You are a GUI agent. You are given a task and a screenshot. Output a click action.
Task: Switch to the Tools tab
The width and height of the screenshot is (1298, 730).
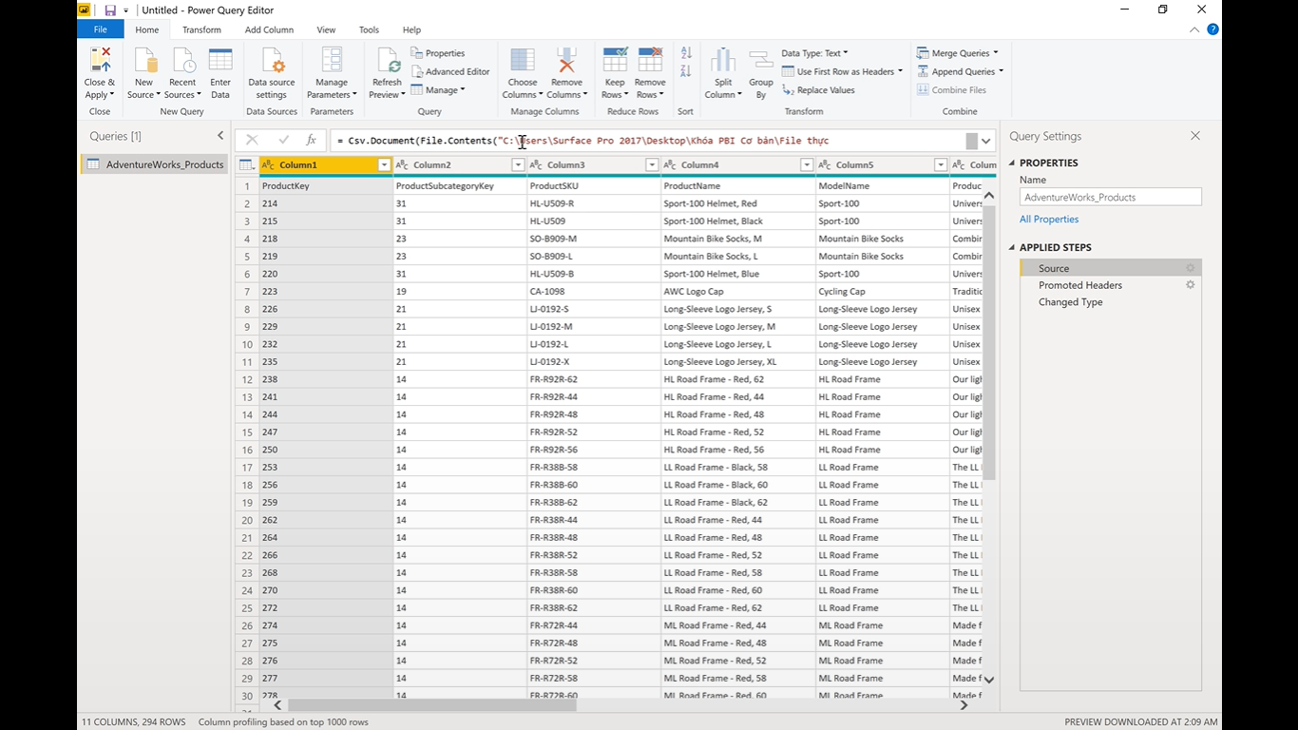click(369, 29)
